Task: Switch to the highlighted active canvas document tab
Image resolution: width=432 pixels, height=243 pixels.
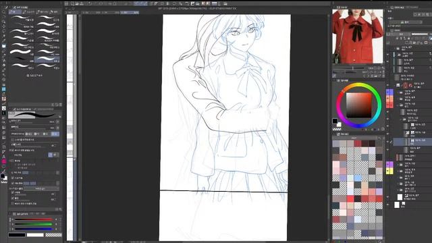Action: [130, 13]
